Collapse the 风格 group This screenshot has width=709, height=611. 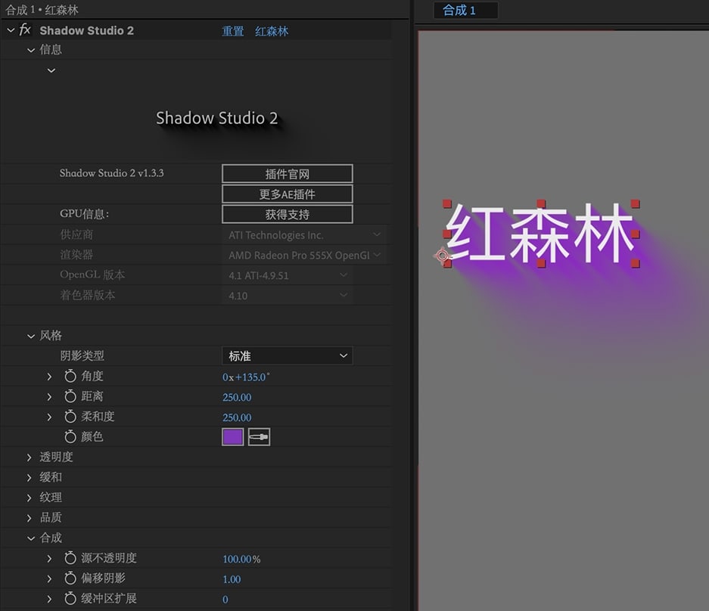31,336
